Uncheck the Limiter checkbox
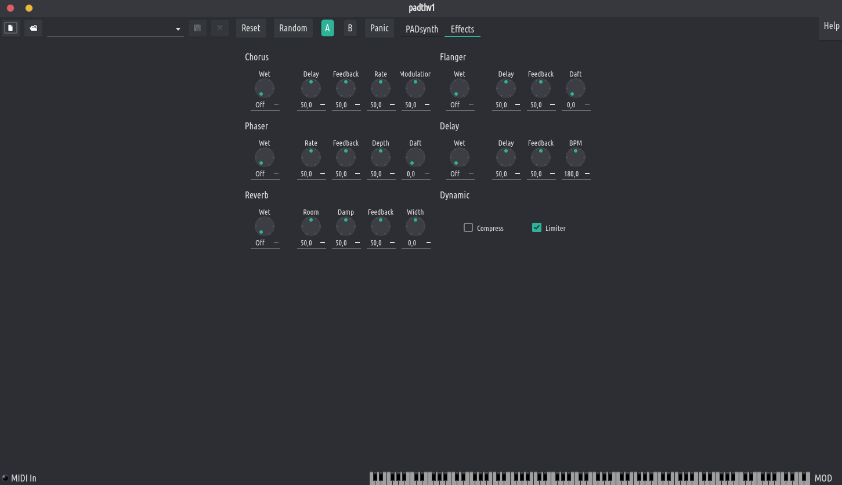This screenshot has height=485, width=842. pyautogui.click(x=537, y=227)
